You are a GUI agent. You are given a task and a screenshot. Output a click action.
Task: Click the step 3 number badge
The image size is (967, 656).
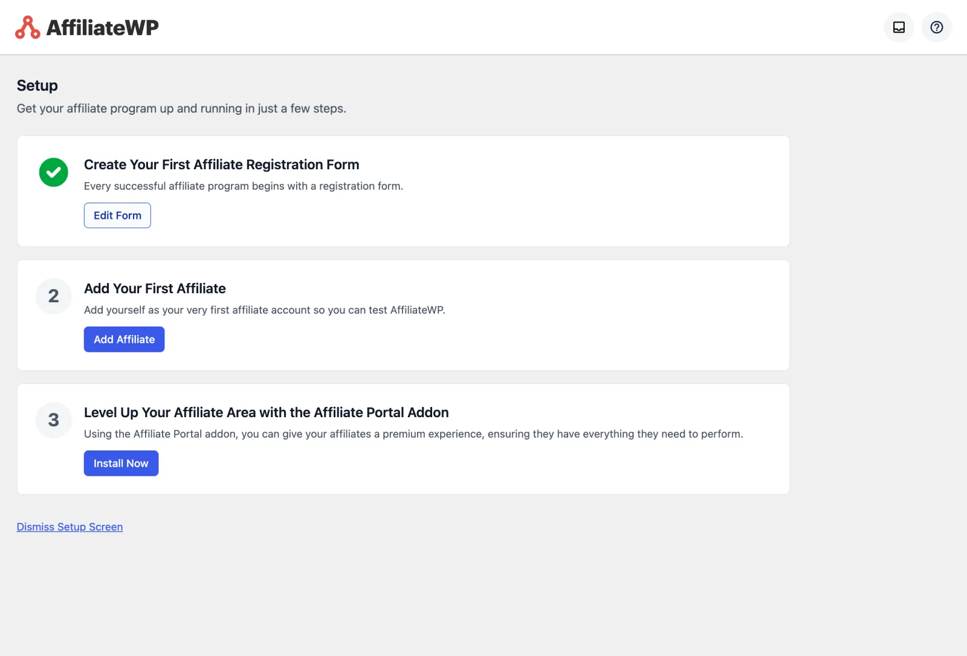[54, 420]
